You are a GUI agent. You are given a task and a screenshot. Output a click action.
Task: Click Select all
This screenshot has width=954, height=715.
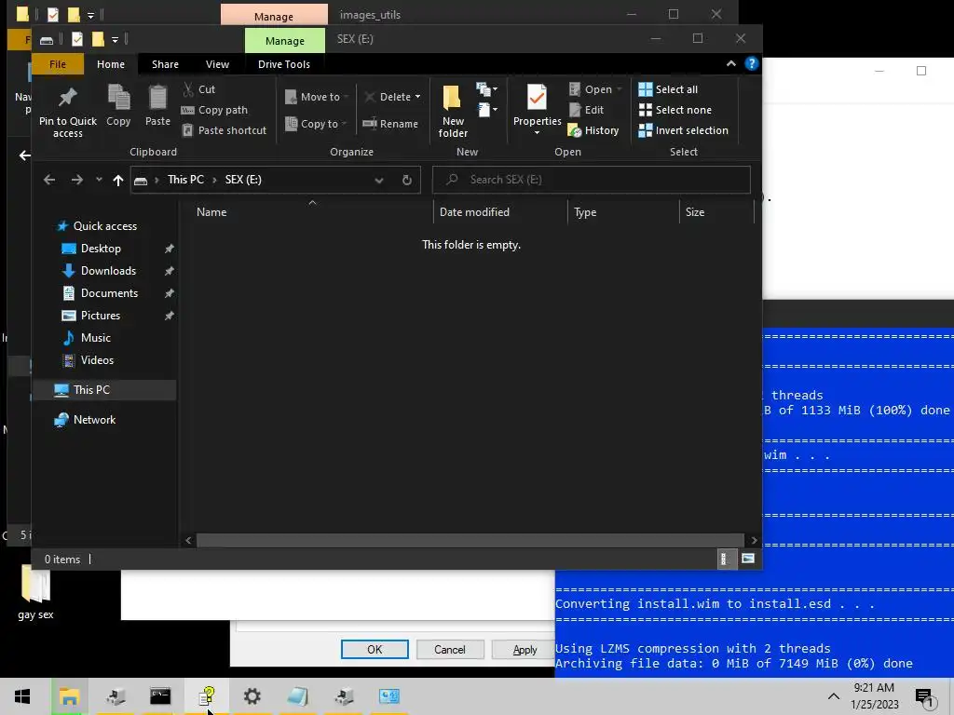(x=668, y=89)
